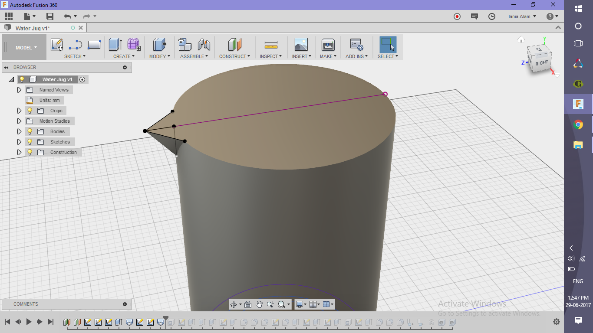Screen dimensions: 593x333
Task: Choose the Rectangle sketch tool
Action: pos(94,45)
